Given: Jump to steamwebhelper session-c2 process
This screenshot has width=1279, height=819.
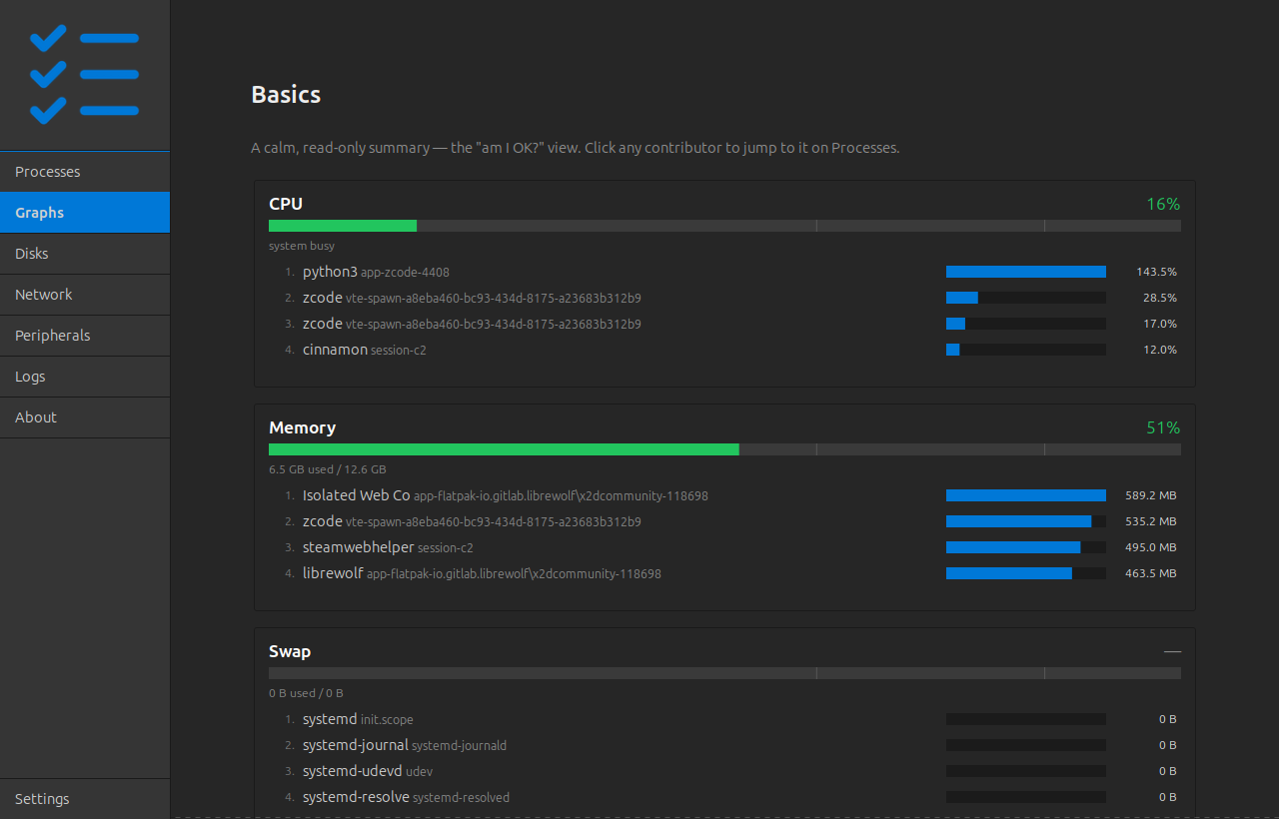Looking at the screenshot, I should pyautogui.click(x=724, y=547).
